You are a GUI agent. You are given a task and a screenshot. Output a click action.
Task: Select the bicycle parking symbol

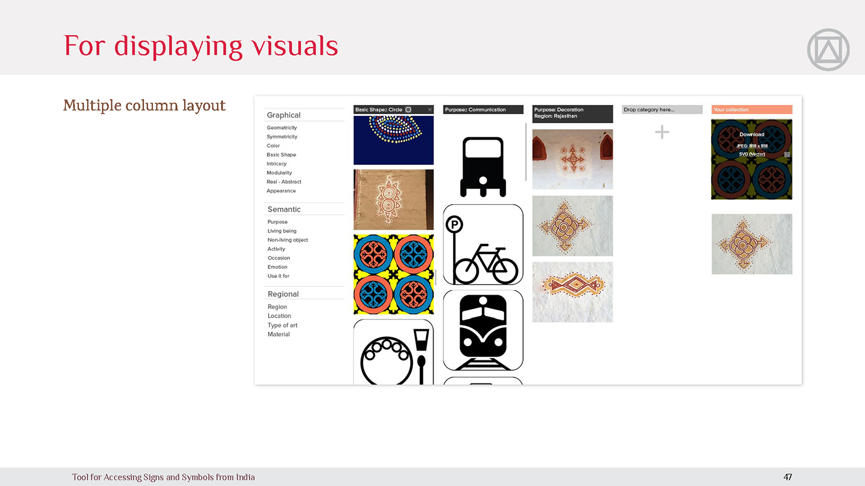click(483, 244)
